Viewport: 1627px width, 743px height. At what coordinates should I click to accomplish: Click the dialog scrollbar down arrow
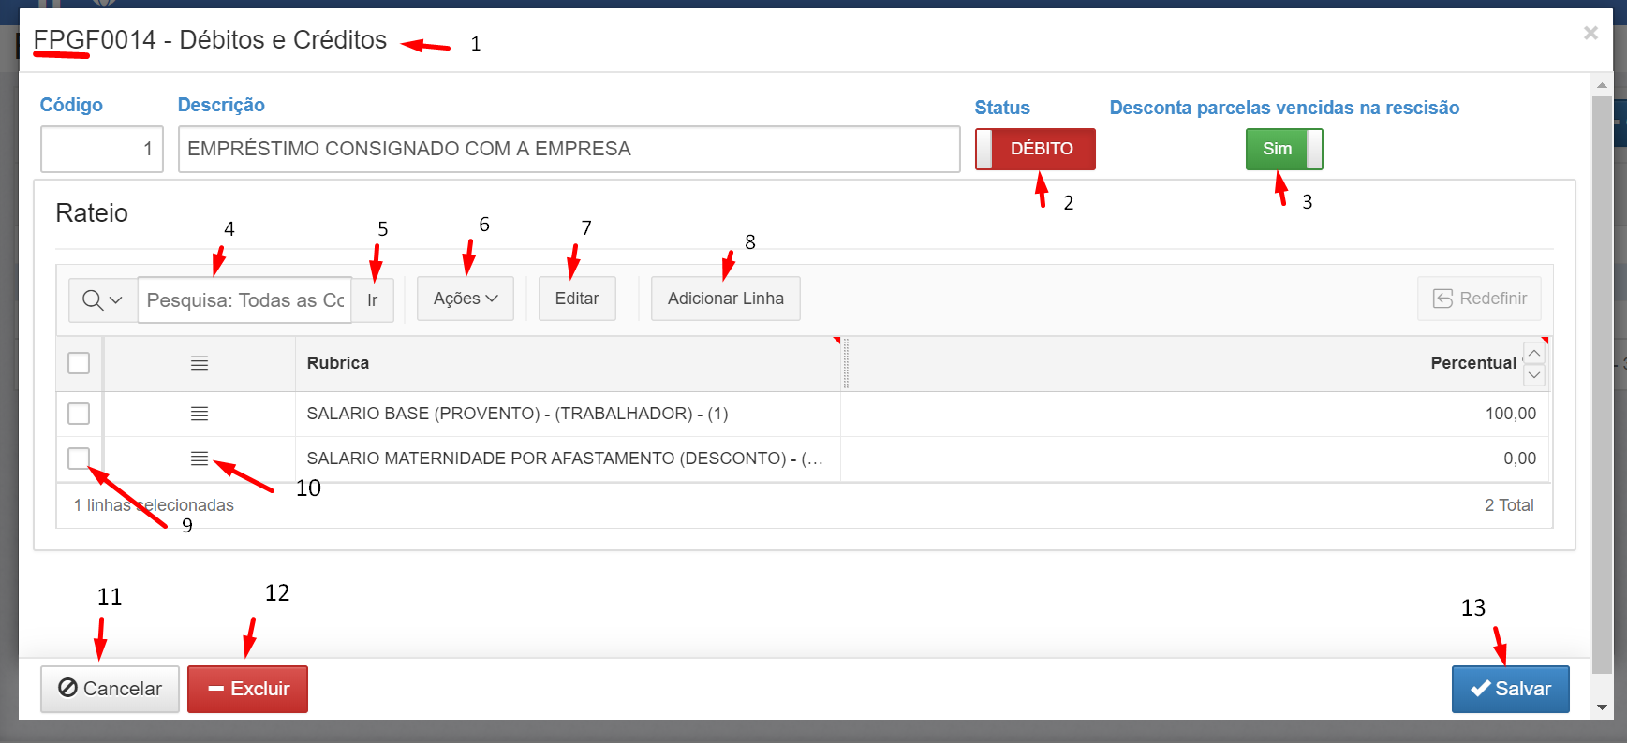pos(1602,707)
